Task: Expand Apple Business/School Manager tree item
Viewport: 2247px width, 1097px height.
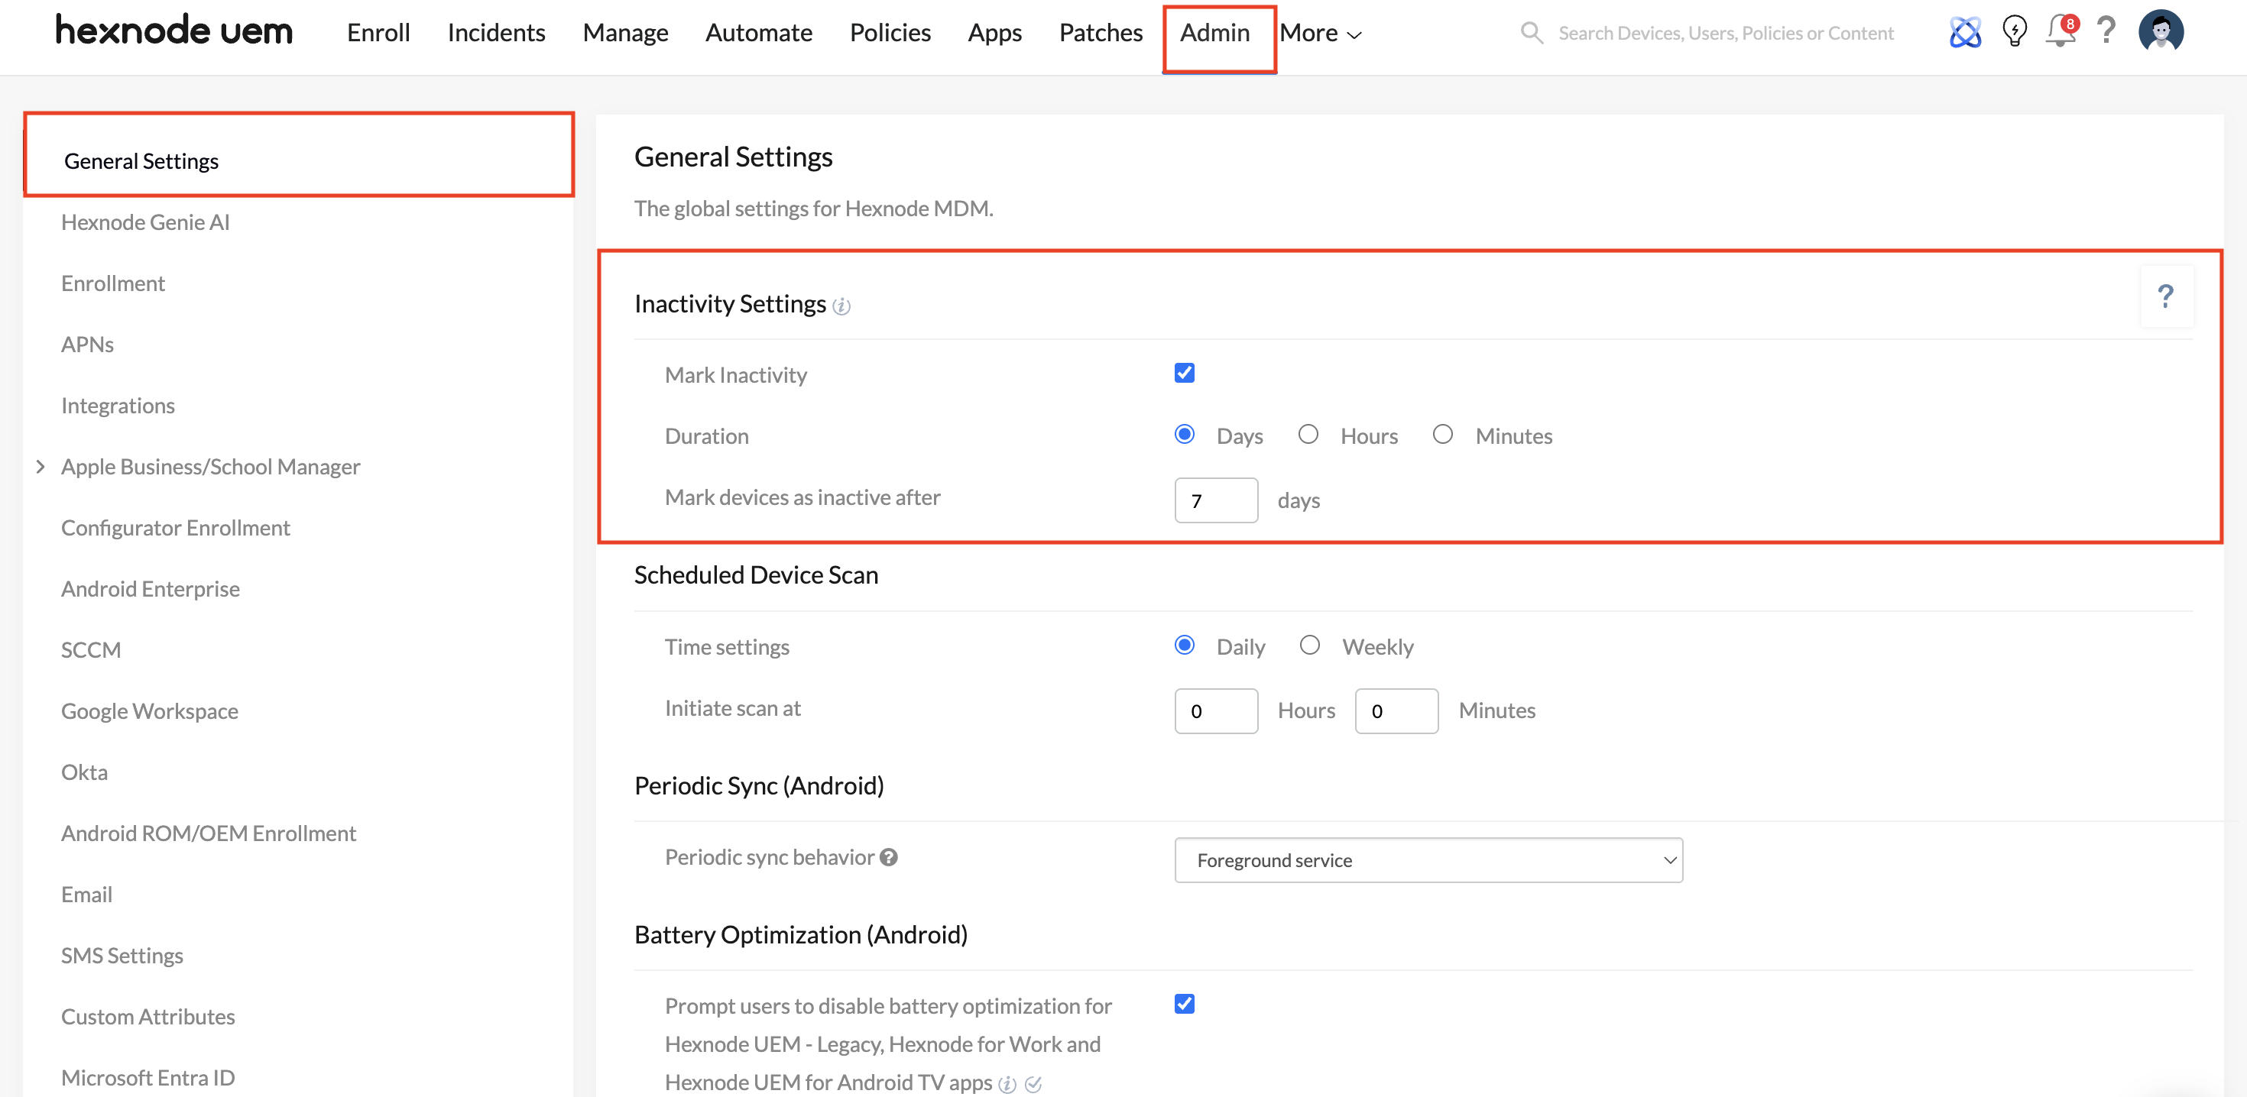Action: tap(40, 467)
